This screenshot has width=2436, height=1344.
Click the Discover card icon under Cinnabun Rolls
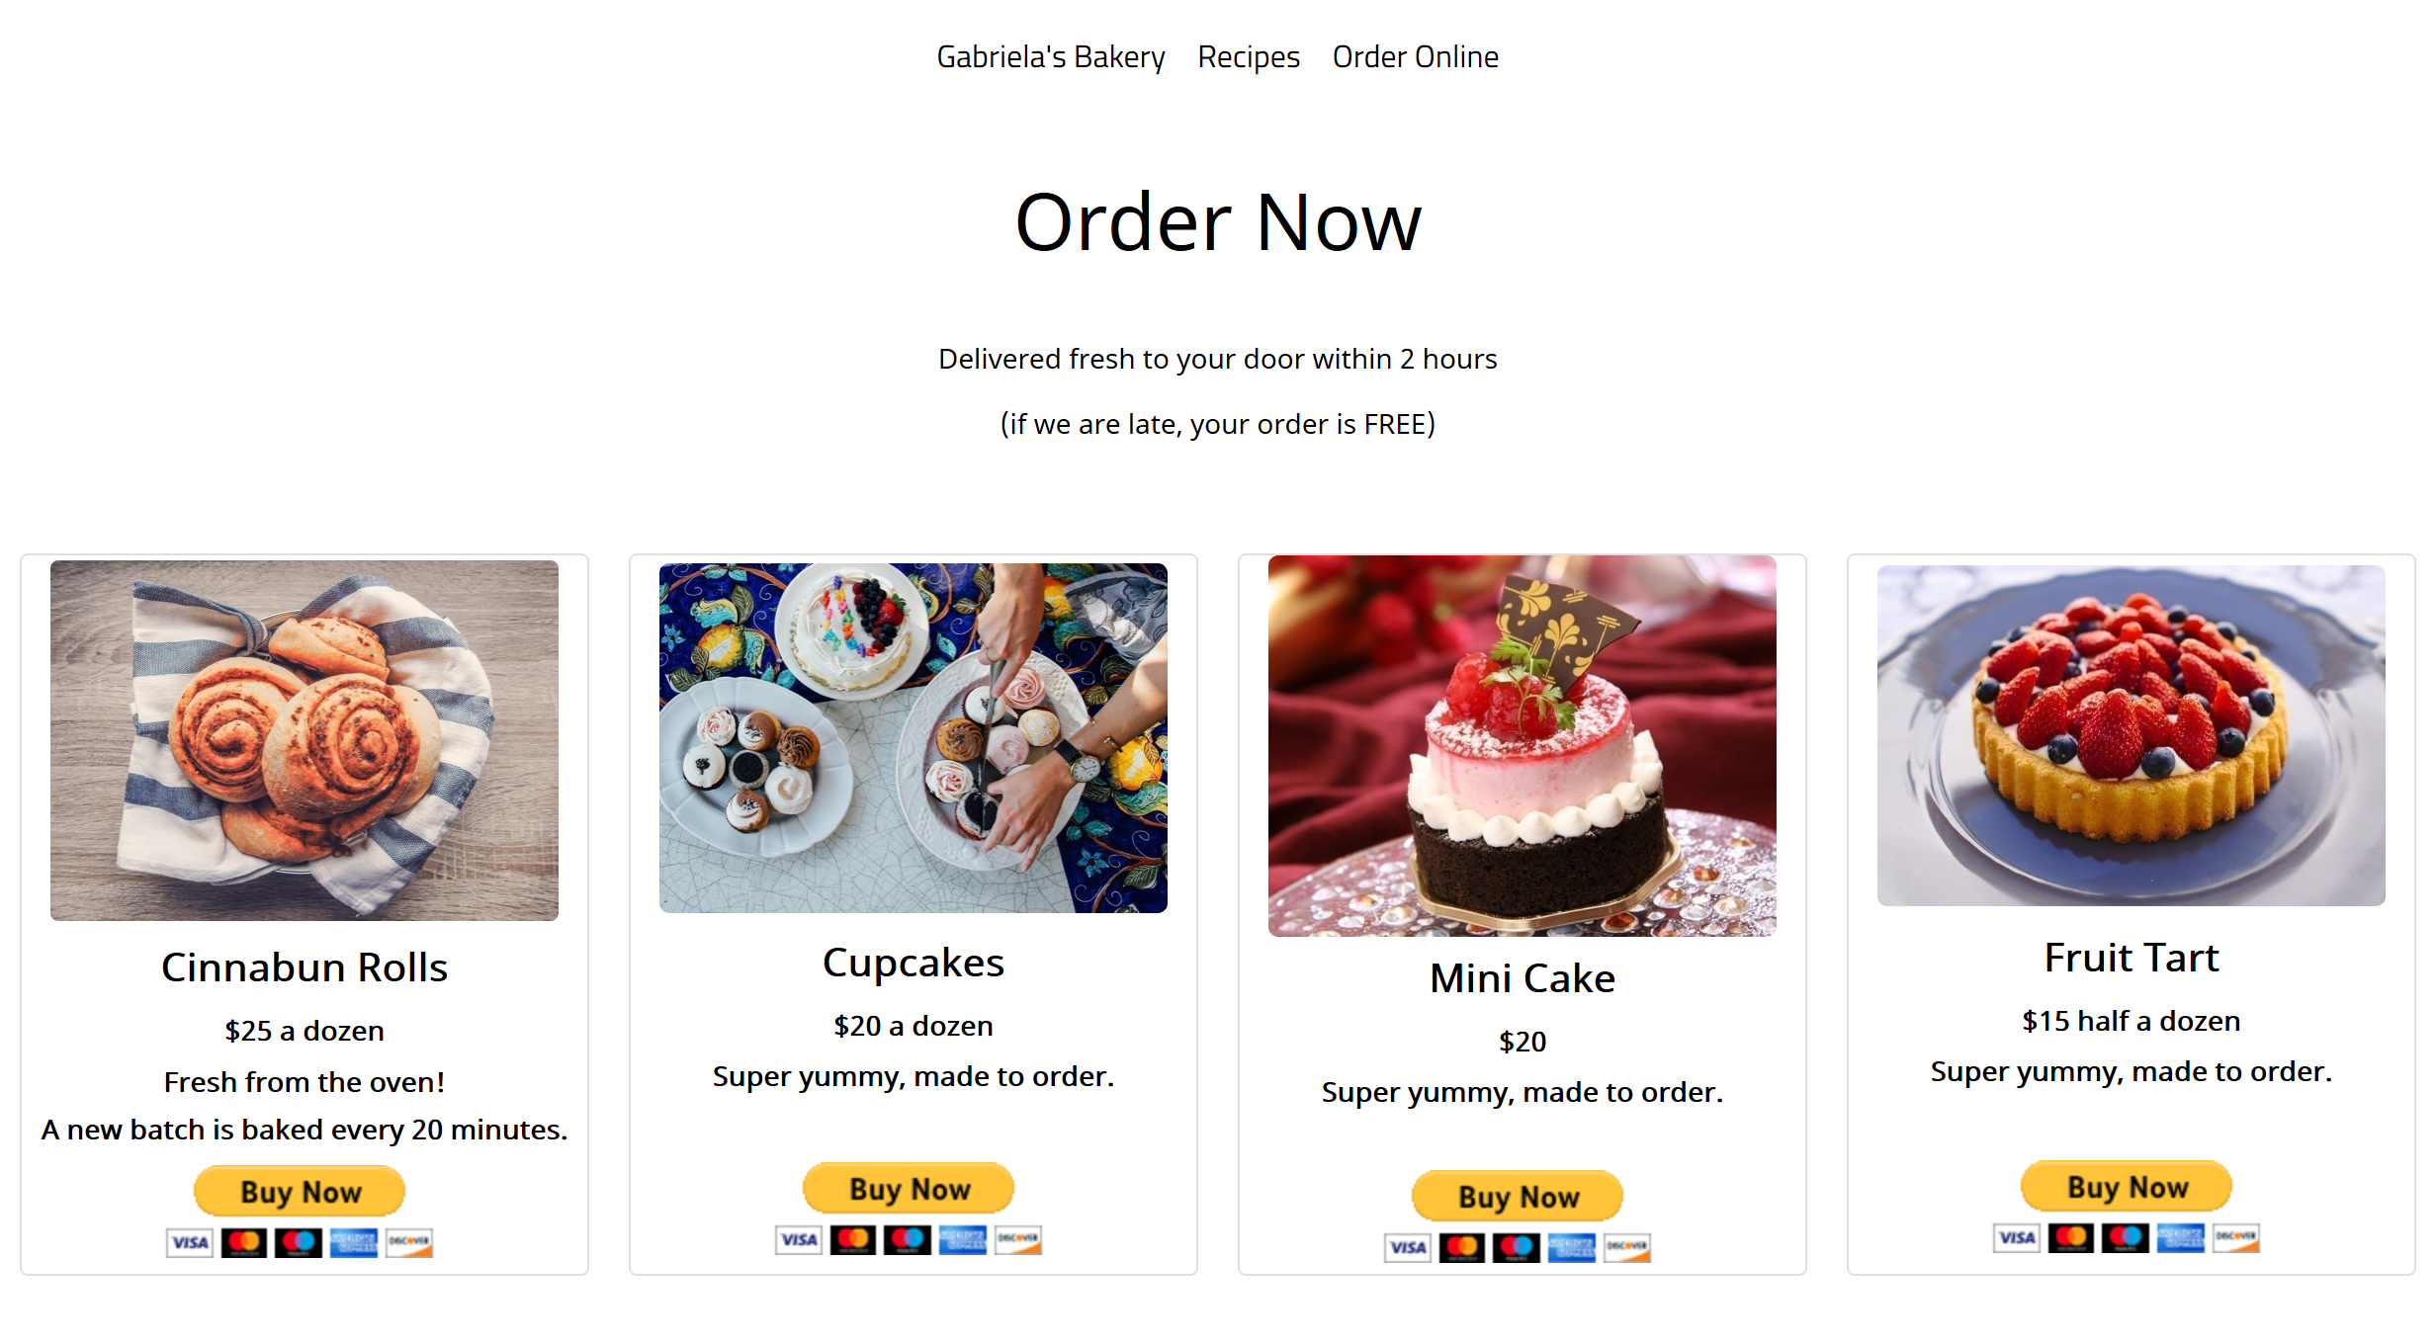click(x=409, y=1242)
